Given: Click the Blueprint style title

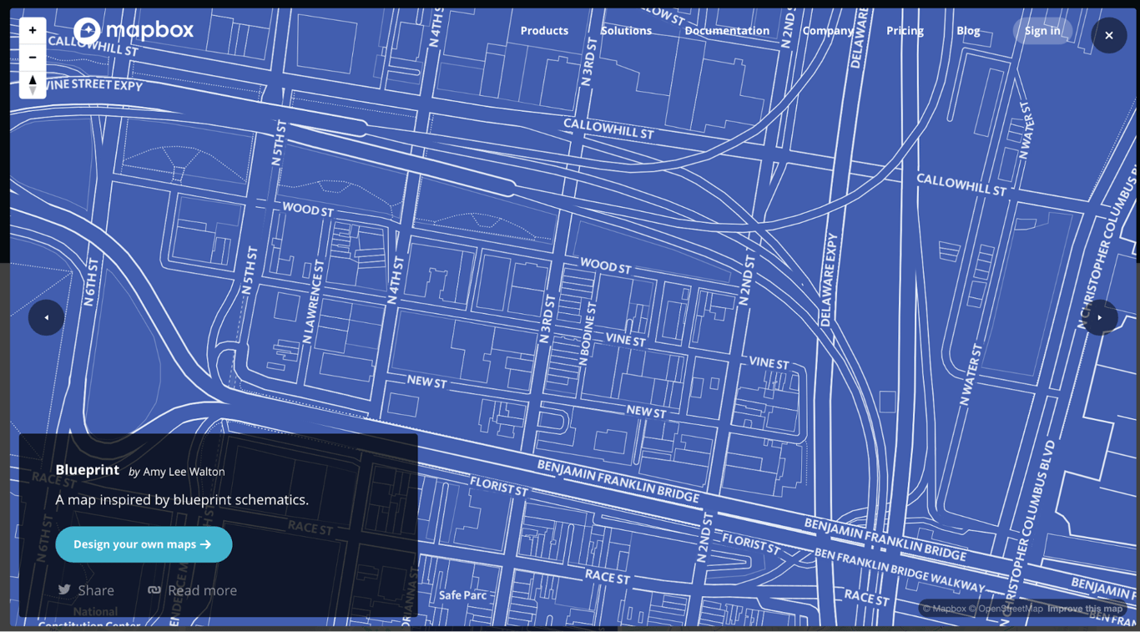Looking at the screenshot, I should (88, 470).
